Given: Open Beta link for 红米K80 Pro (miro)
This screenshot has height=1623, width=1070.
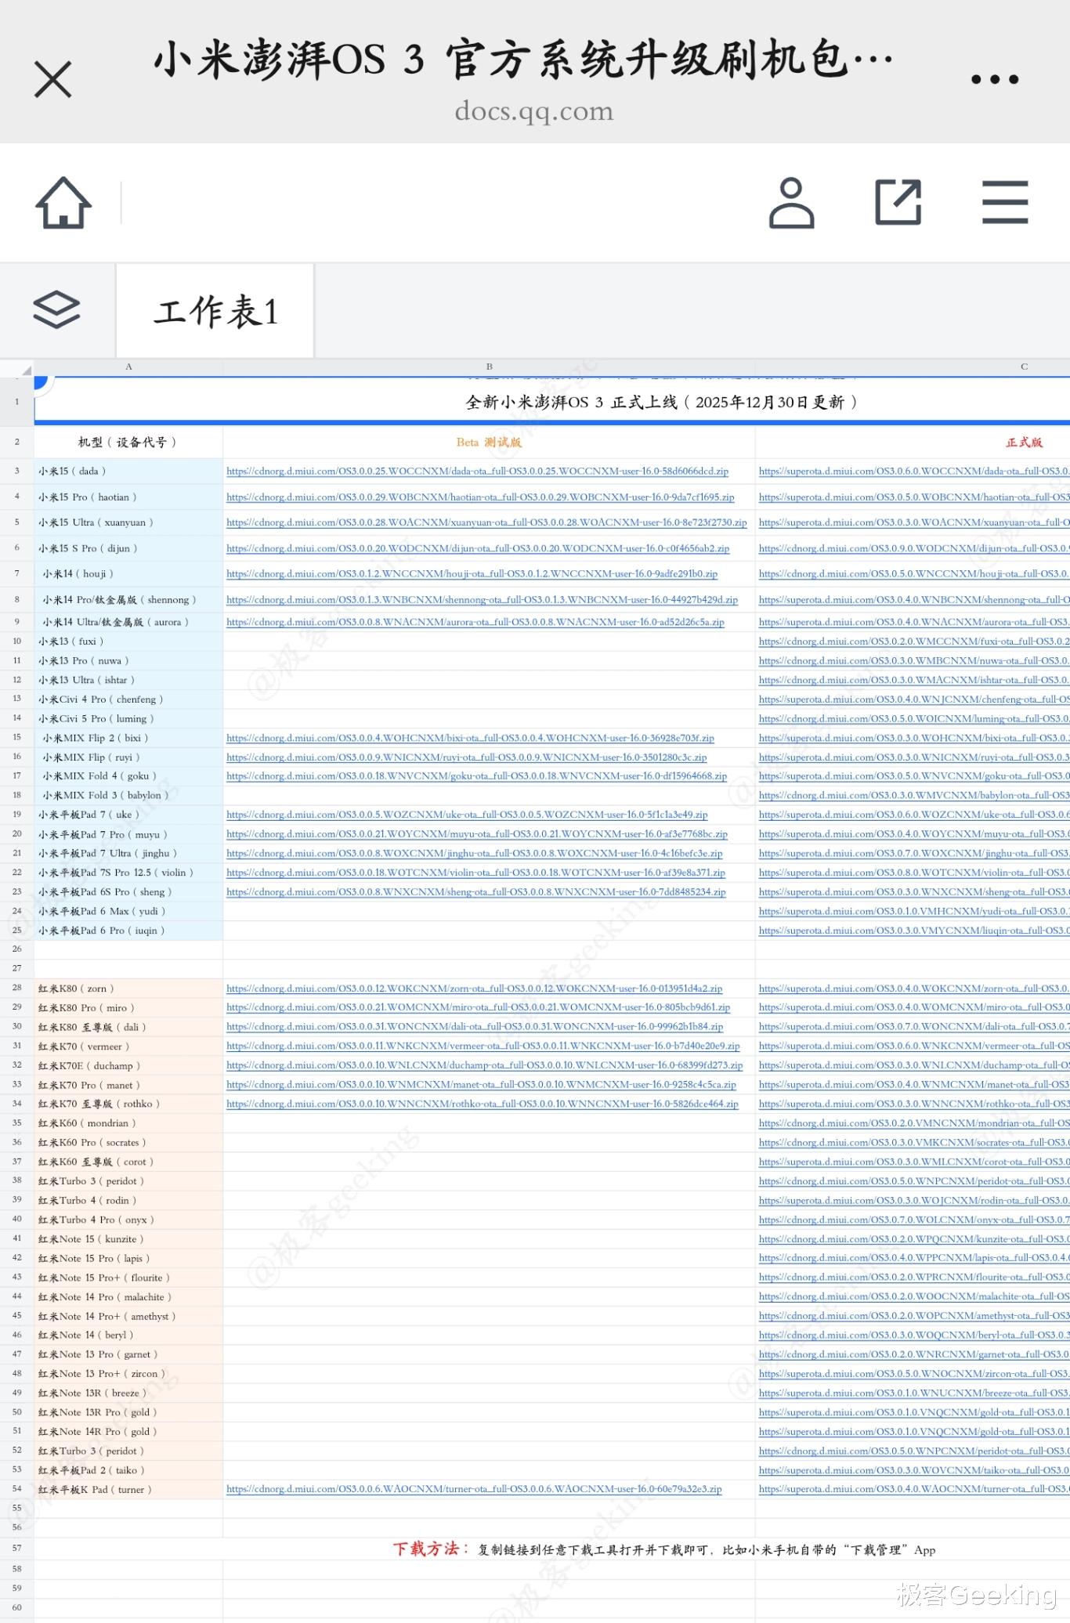Looking at the screenshot, I should [x=478, y=1007].
